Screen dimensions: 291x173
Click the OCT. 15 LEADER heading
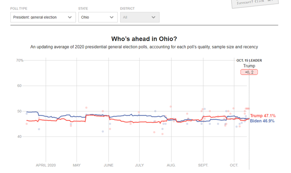pyautogui.click(x=249, y=61)
